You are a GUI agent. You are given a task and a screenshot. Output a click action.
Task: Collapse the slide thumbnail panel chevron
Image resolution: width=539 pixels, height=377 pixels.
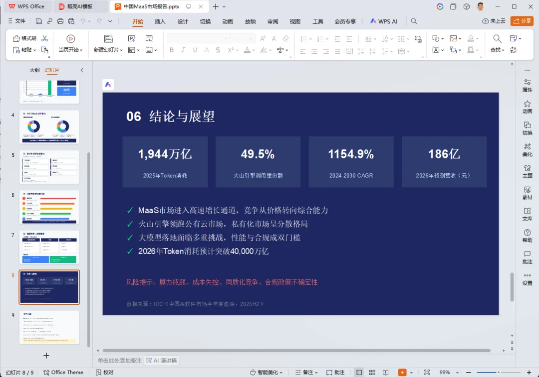[x=82, y=70]
